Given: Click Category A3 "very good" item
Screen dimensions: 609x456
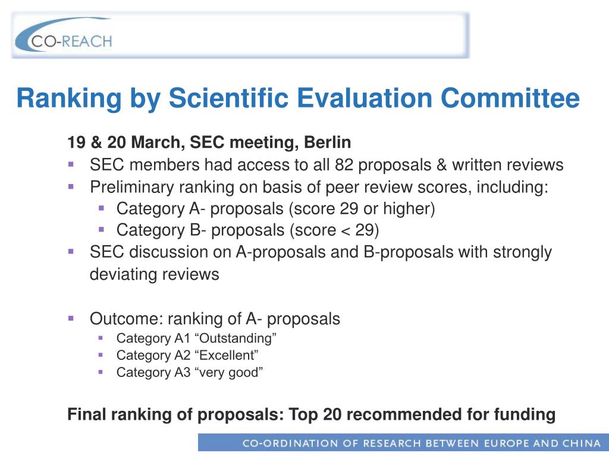Looking at the screenshot, I should [x=190, y=373].
